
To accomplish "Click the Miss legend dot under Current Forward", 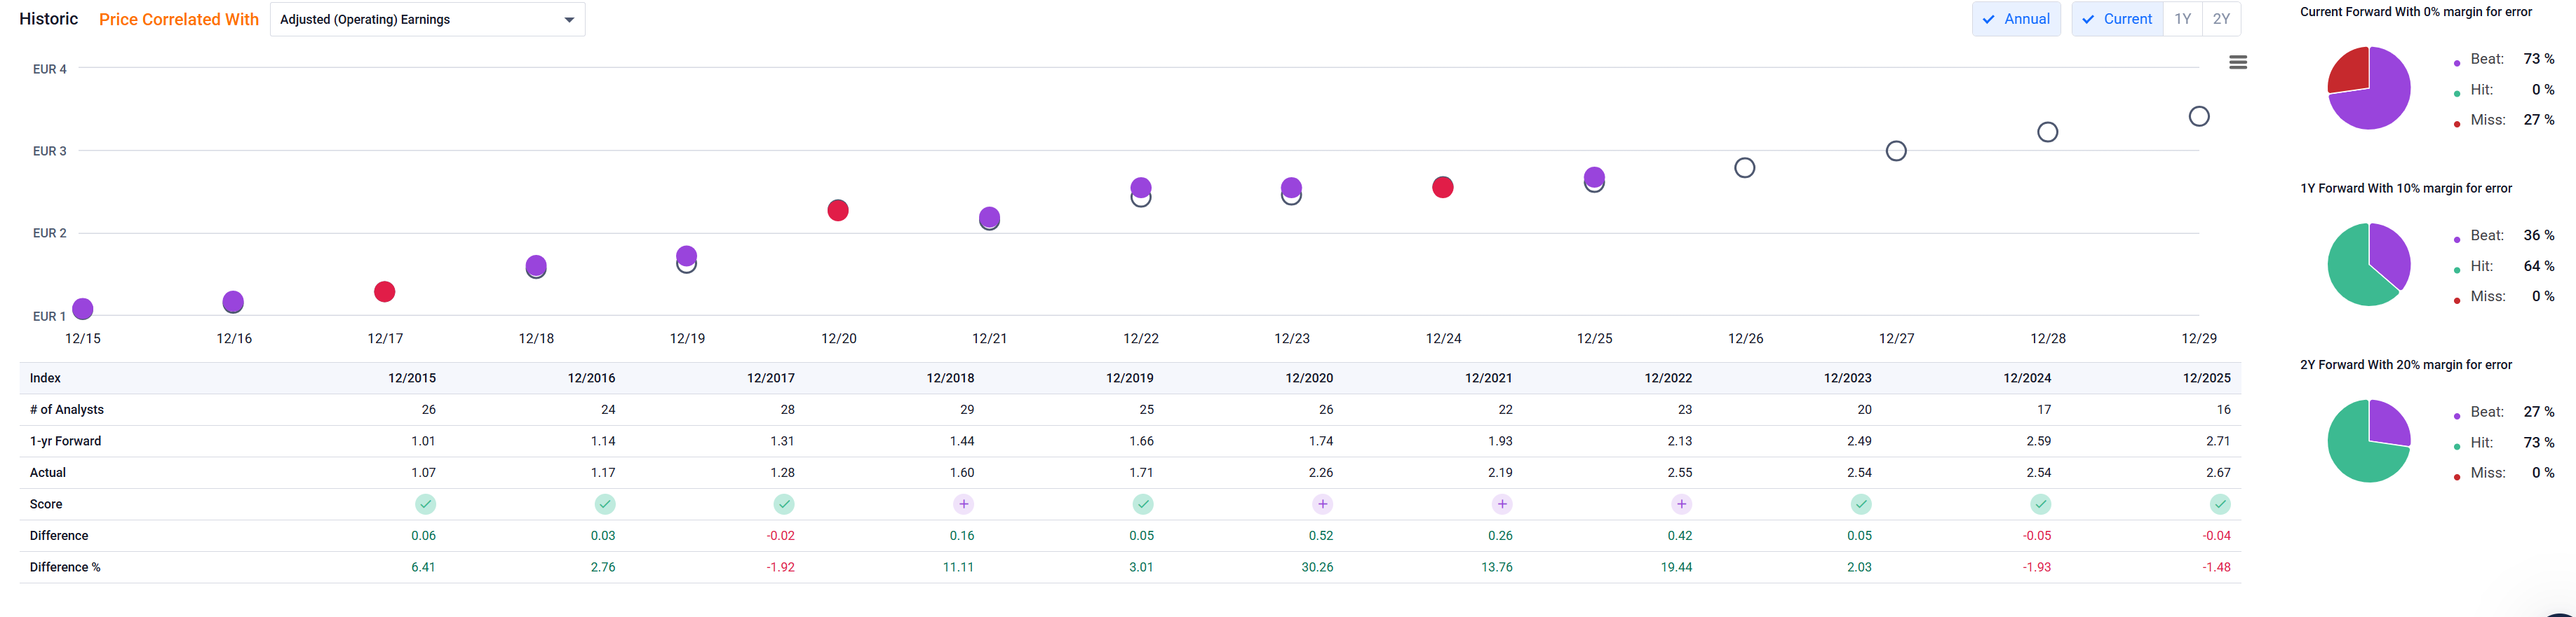I will click(x=2457, y=124).
